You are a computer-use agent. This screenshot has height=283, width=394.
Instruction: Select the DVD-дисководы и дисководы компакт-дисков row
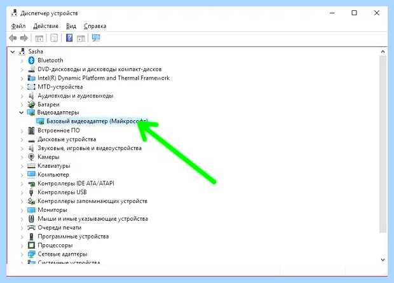tap(100, 69)
